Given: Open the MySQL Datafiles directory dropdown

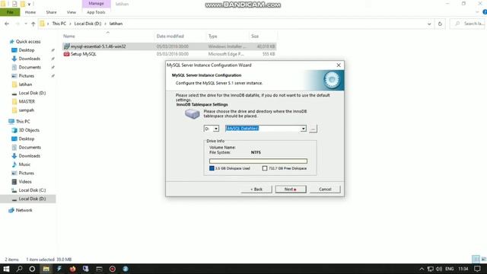Looking at the screenshot, I should (x=304, y=129).
